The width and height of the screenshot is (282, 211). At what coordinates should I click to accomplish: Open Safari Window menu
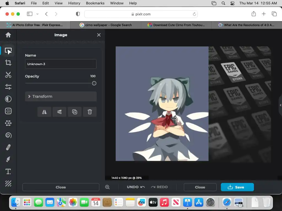(x=117, y=3)
